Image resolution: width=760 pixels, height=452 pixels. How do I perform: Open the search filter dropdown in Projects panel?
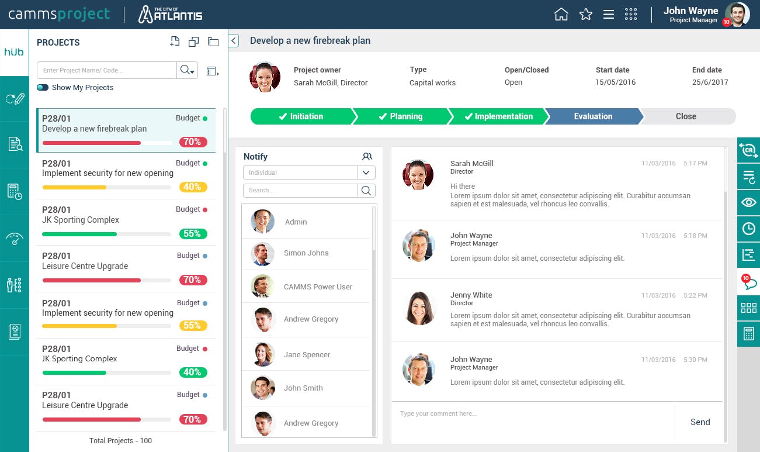pyautogui.click(x=187, y=70)
